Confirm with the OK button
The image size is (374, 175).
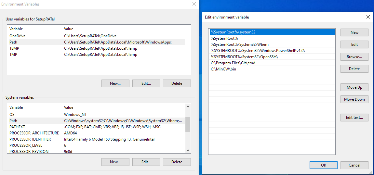(x=324, y=165)
